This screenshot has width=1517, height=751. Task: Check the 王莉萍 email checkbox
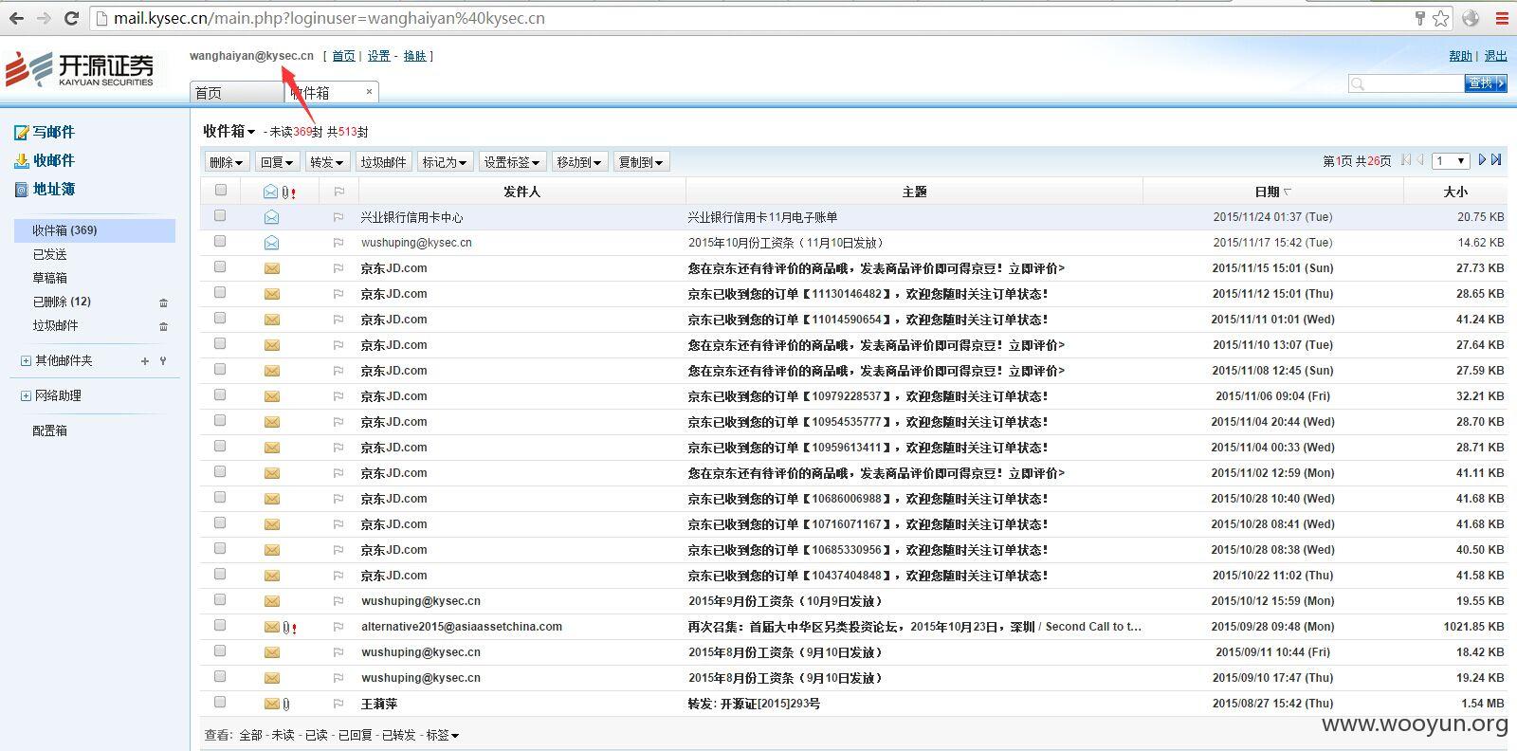click(220, 703)
